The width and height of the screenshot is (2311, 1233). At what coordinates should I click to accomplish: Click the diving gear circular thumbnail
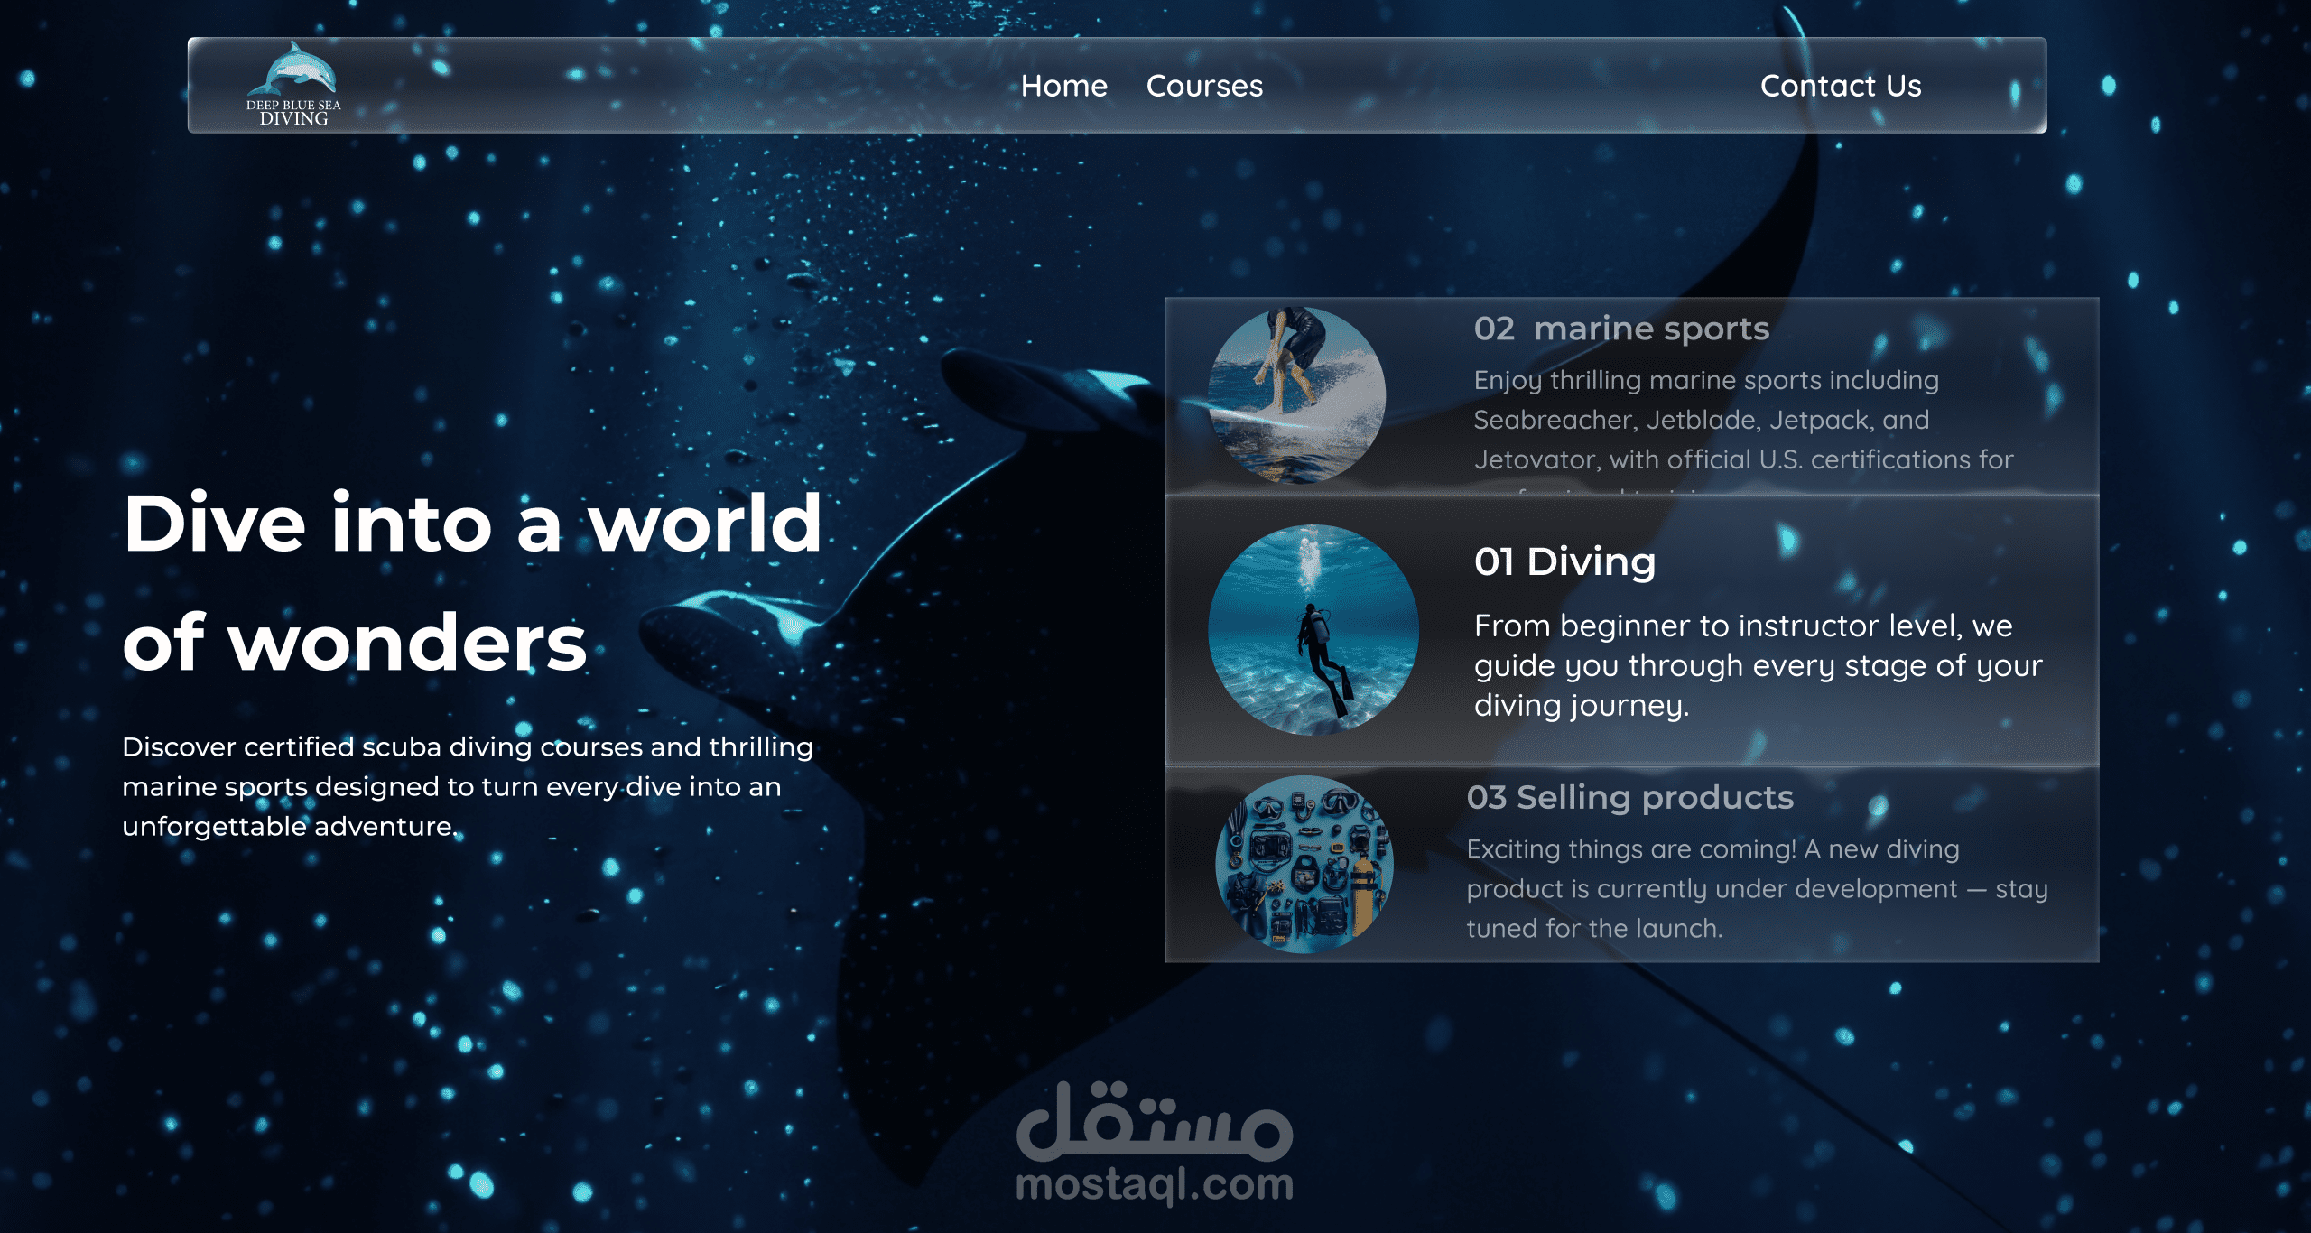click(x=1304, y=864)
